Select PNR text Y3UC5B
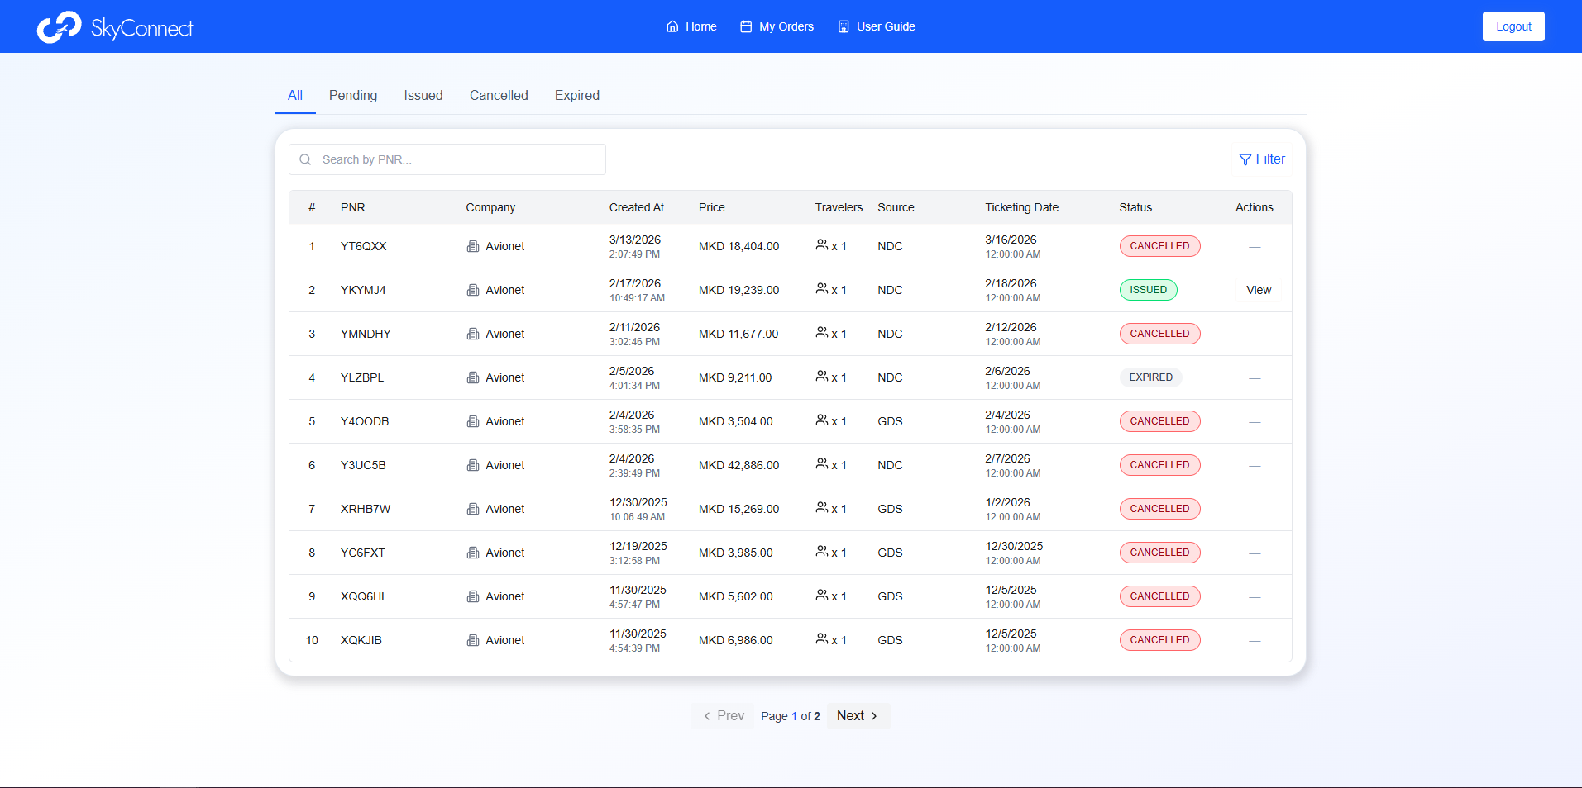The height and width of the screenshot is (788, 1582). tap(363, 465)
